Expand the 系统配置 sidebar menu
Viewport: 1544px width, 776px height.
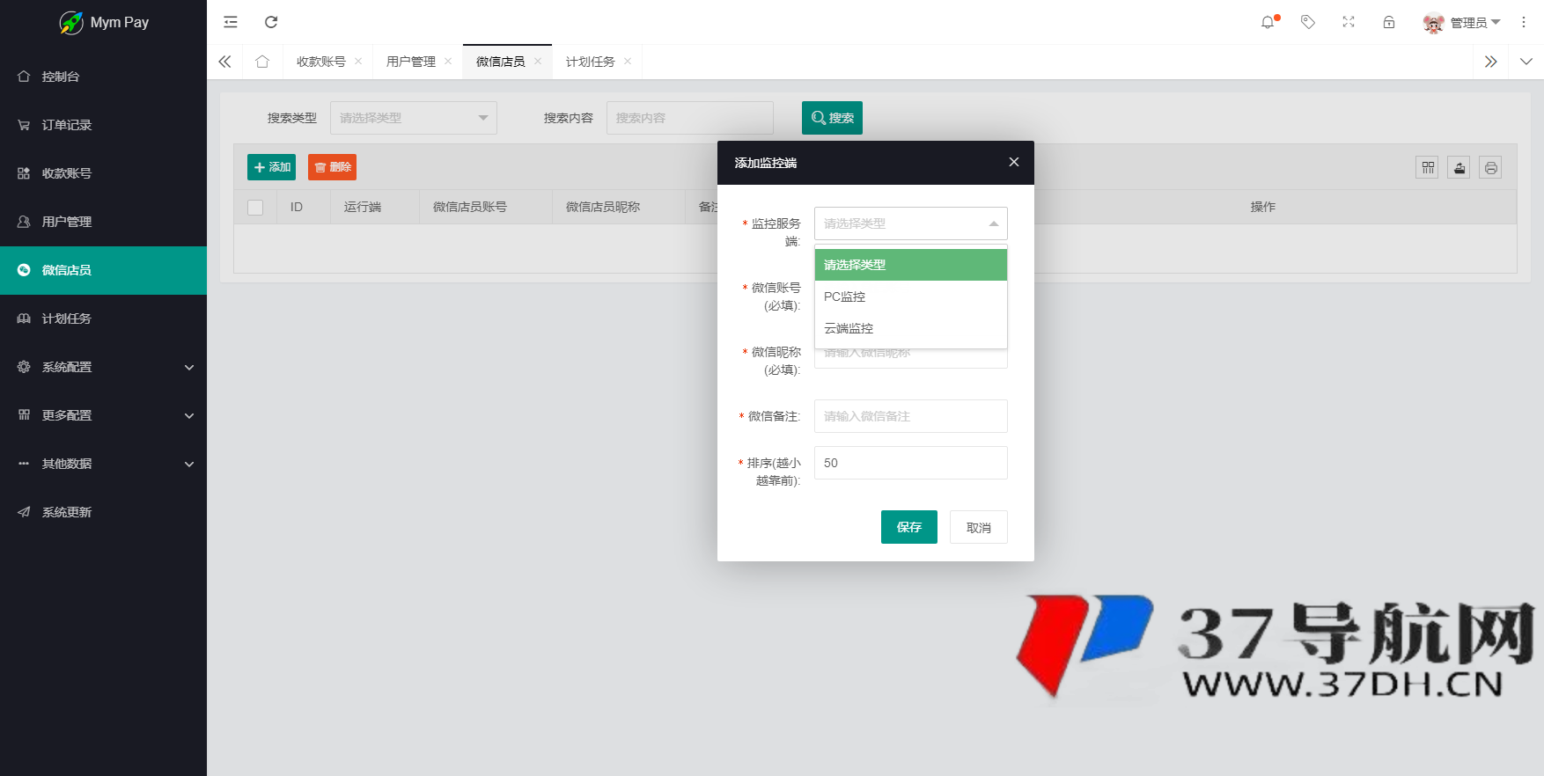103,367
